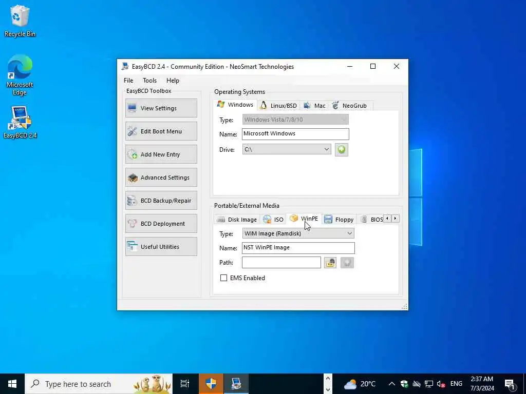Select the WinPE tab

point(304,219)
